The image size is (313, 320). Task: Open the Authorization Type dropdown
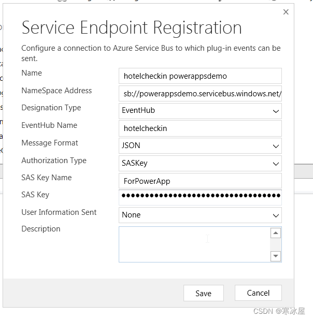[200, 163]
